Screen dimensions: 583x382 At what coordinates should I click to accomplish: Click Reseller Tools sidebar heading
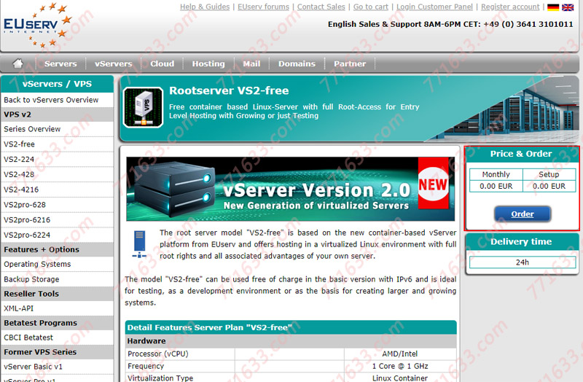(58, 294)
